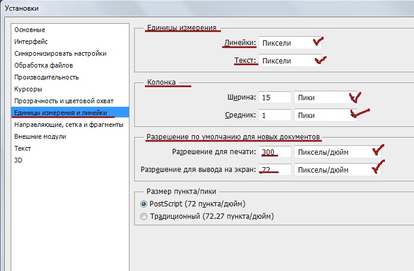Switch to the Внешние модули category
This screenshot has width=414, height=271.
coord(40,136)
